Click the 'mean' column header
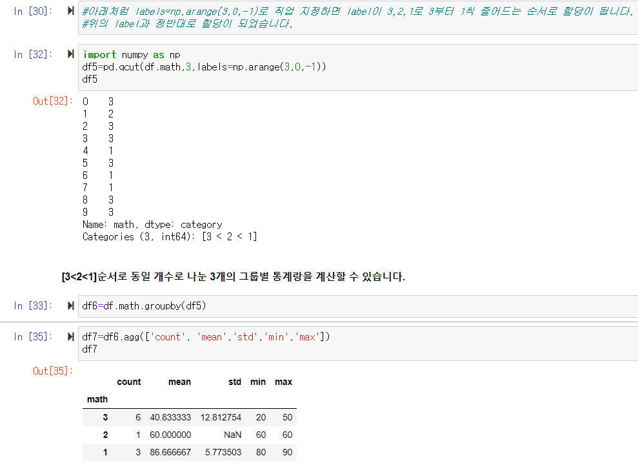The height and width of the screenshot is (465, 638). pos(179,382)
